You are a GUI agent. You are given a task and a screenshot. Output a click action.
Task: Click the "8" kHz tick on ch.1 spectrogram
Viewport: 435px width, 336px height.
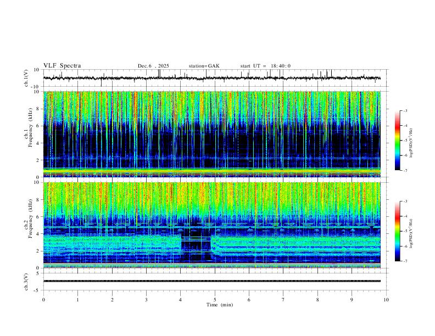pos(38,109)
